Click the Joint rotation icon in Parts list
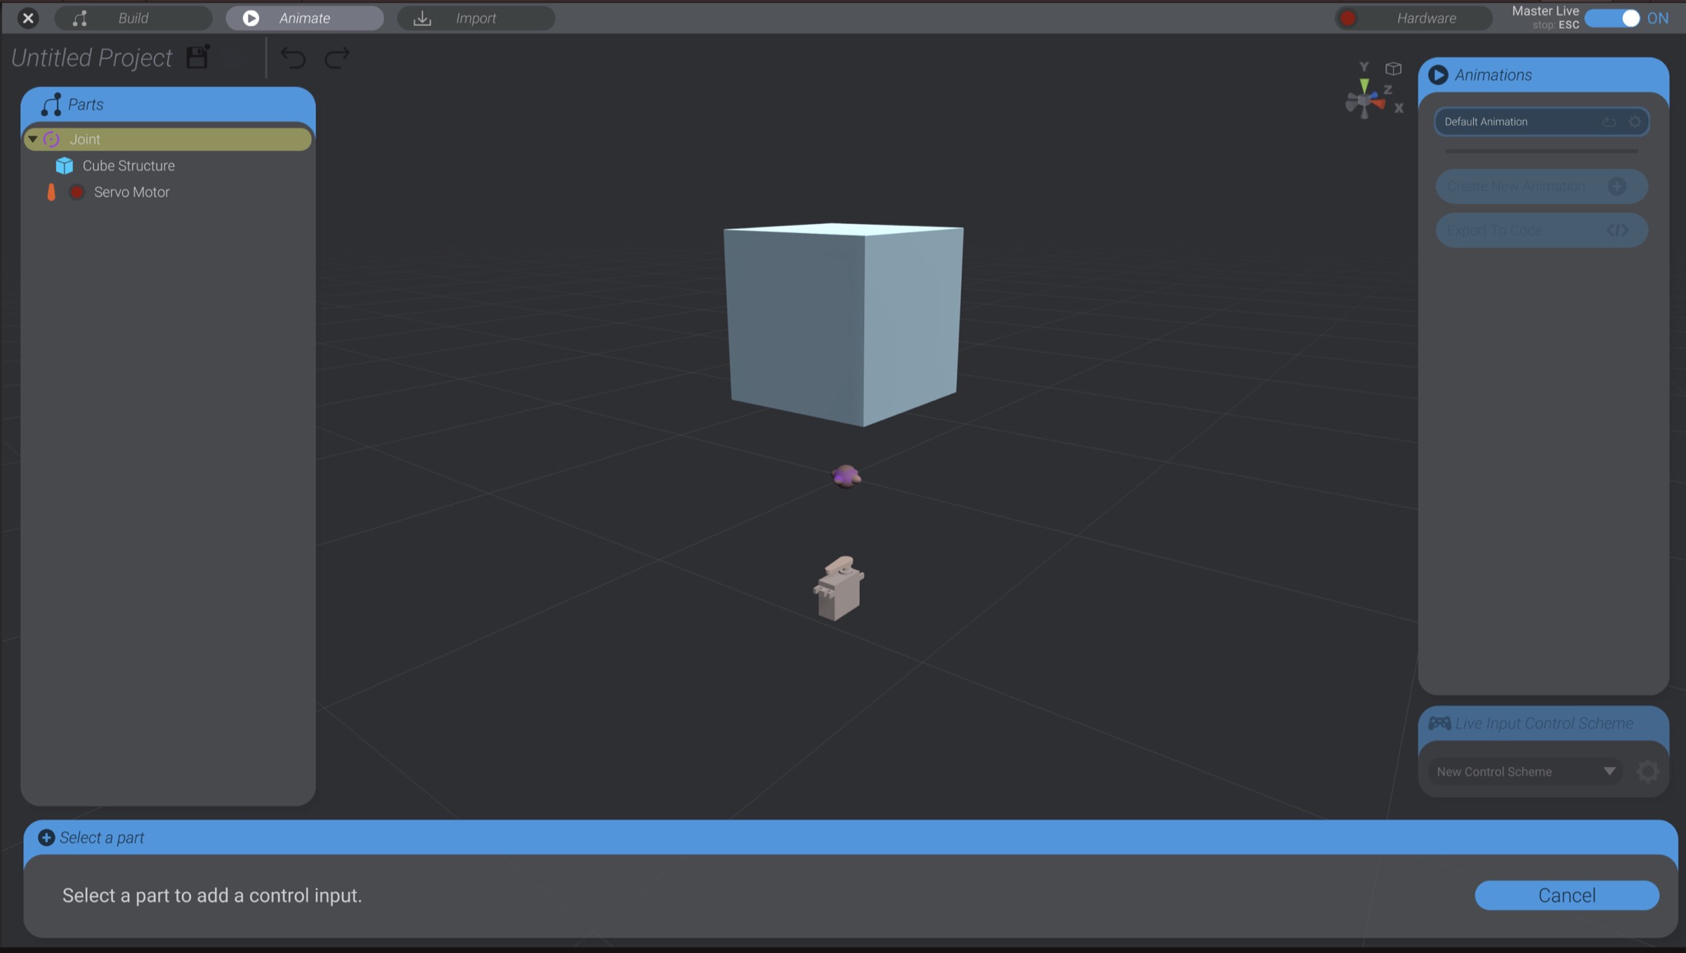Viewport: 1686px width, 953px height. tap(51, 139)
